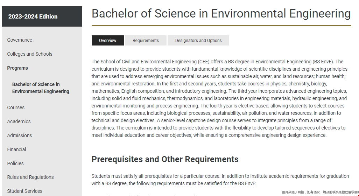The width and height of the screenshot is (359, 196).
Task: Click the image source watermark text at the bottom
Action: (320, 192)
